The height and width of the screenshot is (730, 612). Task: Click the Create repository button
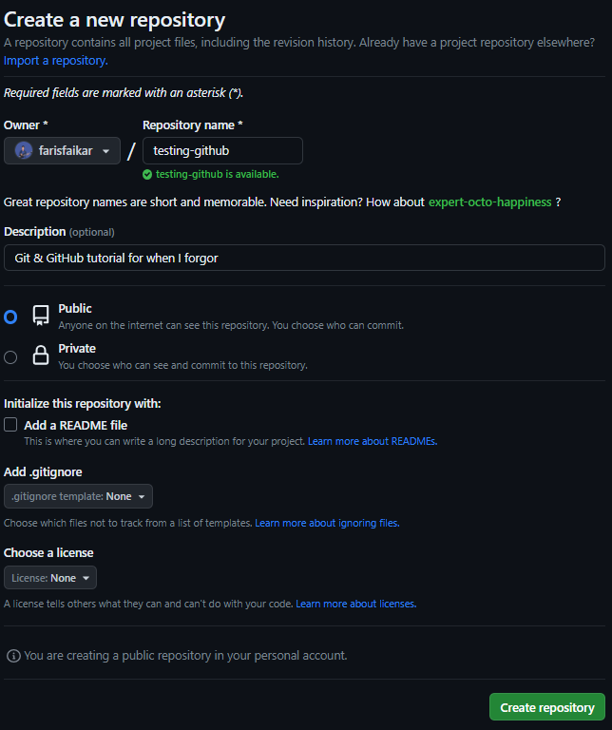[x=546, y=707]
